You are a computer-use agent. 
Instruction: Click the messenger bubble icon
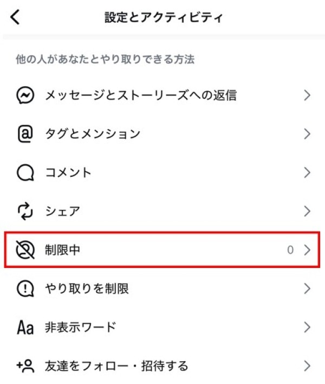(x=25, y=96)
